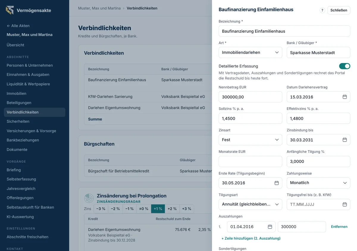The image size is (357, 251).
Task: Click the Schließen button
Action: pyautogui.click(x=339, y=10)
